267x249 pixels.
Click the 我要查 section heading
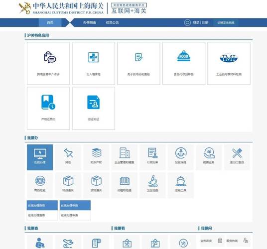tap(32, 228)
